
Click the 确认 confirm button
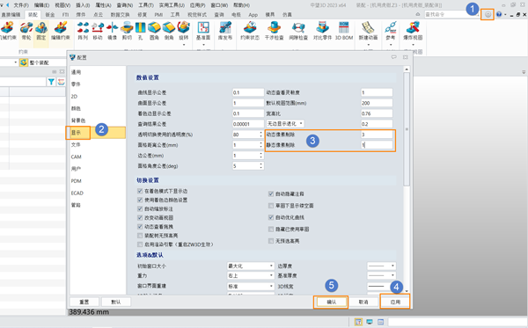[x=331, y=302]
